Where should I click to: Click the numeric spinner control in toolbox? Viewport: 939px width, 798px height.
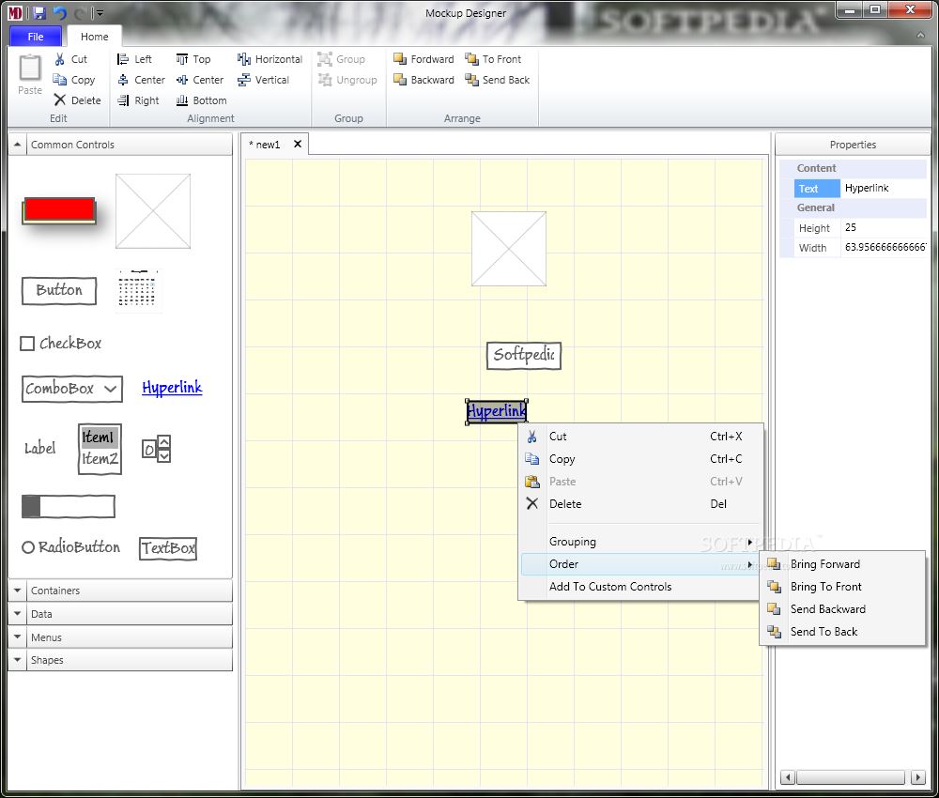pos(156,449)
